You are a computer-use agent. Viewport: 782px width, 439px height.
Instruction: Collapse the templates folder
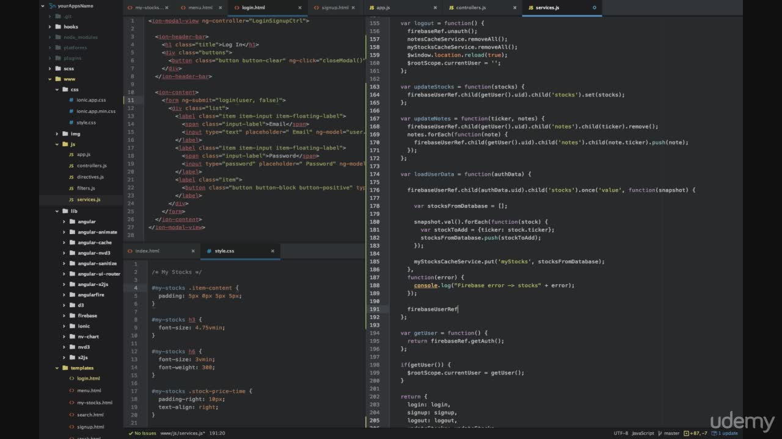(x=57, y=368)
